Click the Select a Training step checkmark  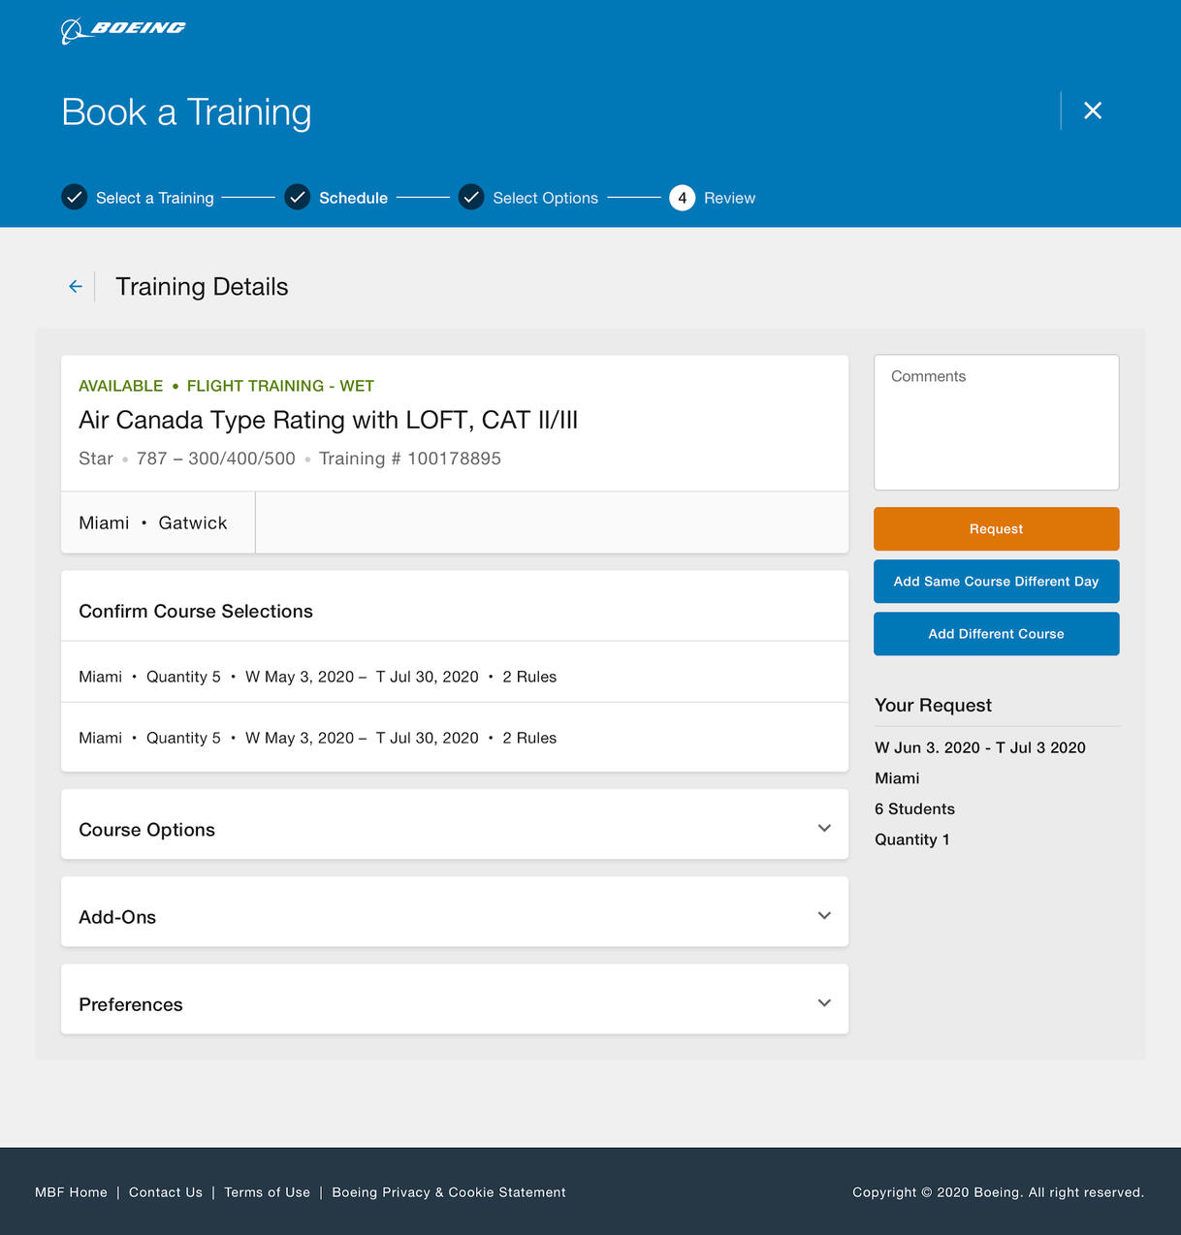[75, 197]
